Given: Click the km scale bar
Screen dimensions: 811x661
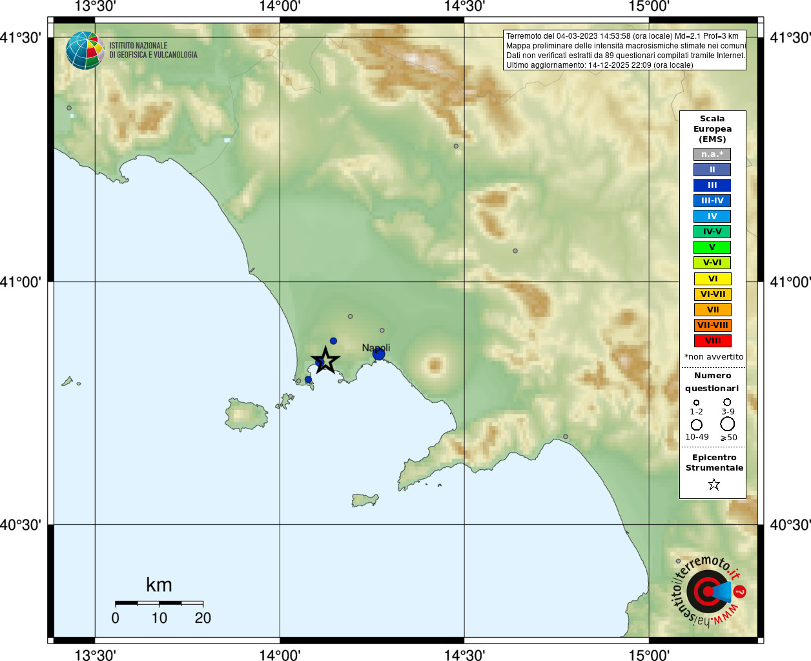Looking at the screenshot, I should pos(159,603).
